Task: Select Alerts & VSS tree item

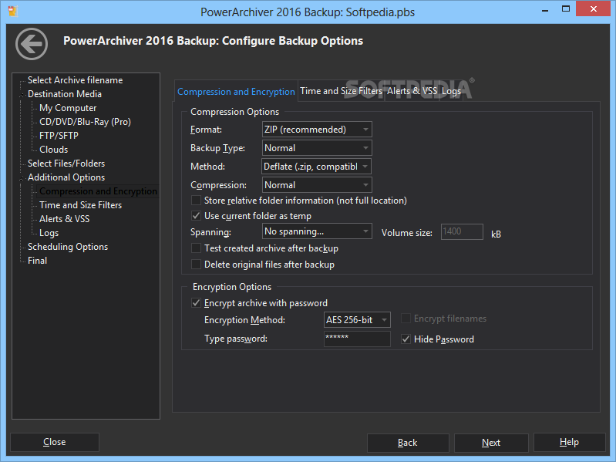Action: (x=65, y=219)
